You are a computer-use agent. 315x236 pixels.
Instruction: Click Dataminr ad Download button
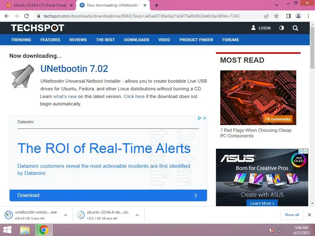click(108, 195)
